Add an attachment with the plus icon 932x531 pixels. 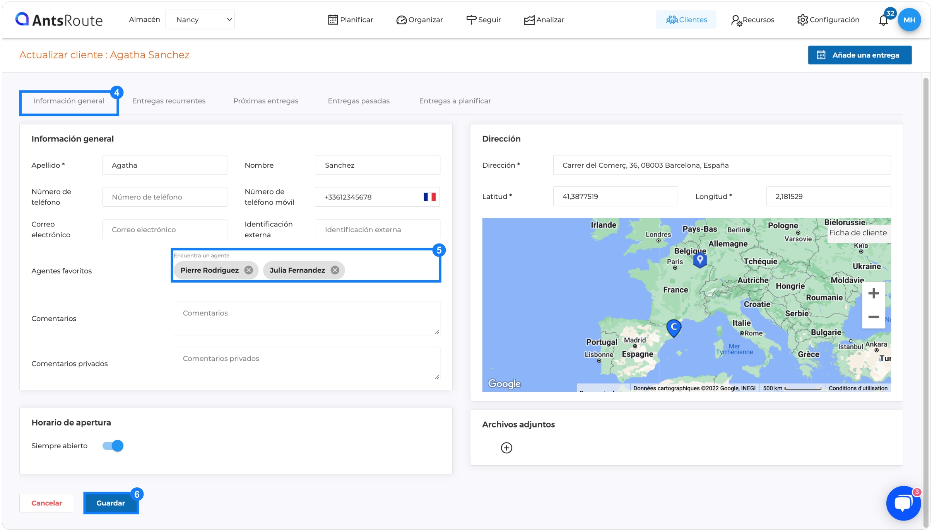(x=506, y=448)
